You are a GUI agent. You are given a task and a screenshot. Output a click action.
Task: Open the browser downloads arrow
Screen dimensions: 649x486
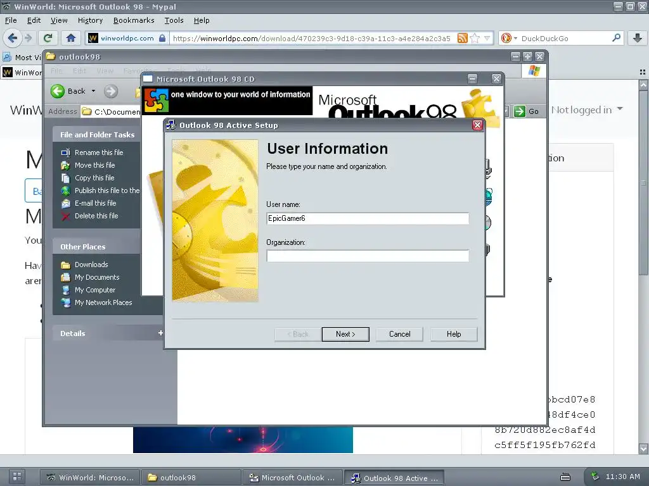(638, 38)
